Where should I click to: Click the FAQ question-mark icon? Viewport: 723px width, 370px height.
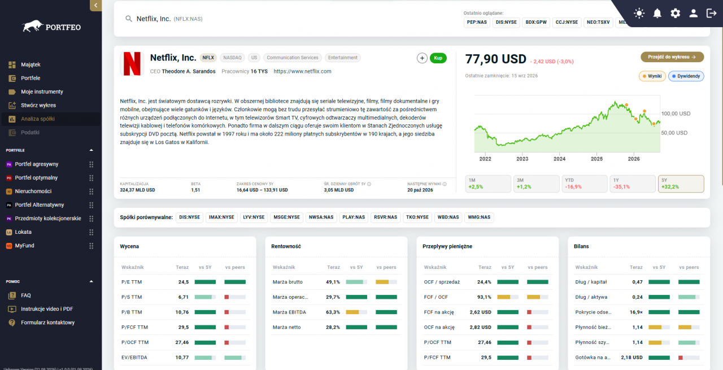[x=11, y=295]
